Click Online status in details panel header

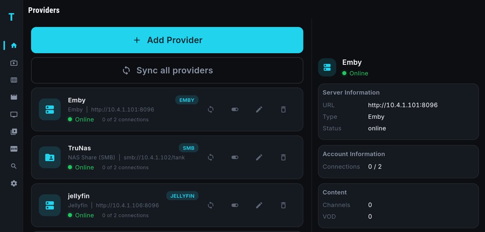click(x=355, y=73)
